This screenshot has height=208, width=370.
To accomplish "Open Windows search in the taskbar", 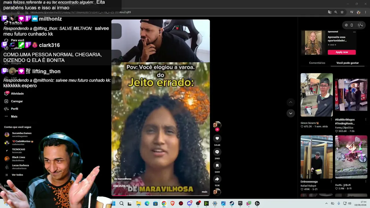I will 121,203.
